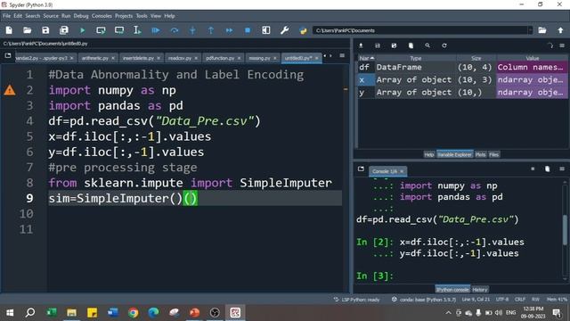
Task: Save data icon in Variable Explorer
Action: tap(378, 45)
